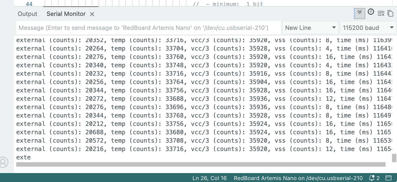Toggle bottom panel icon in status bar
Image resolution: width=397 pixels, height=182 pixels.
tap(388, 178)
